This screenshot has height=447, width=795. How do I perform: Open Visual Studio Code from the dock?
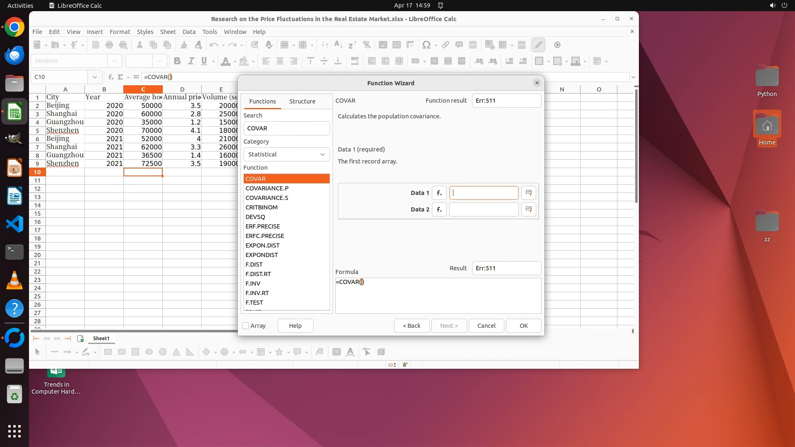tap(14, 224)
